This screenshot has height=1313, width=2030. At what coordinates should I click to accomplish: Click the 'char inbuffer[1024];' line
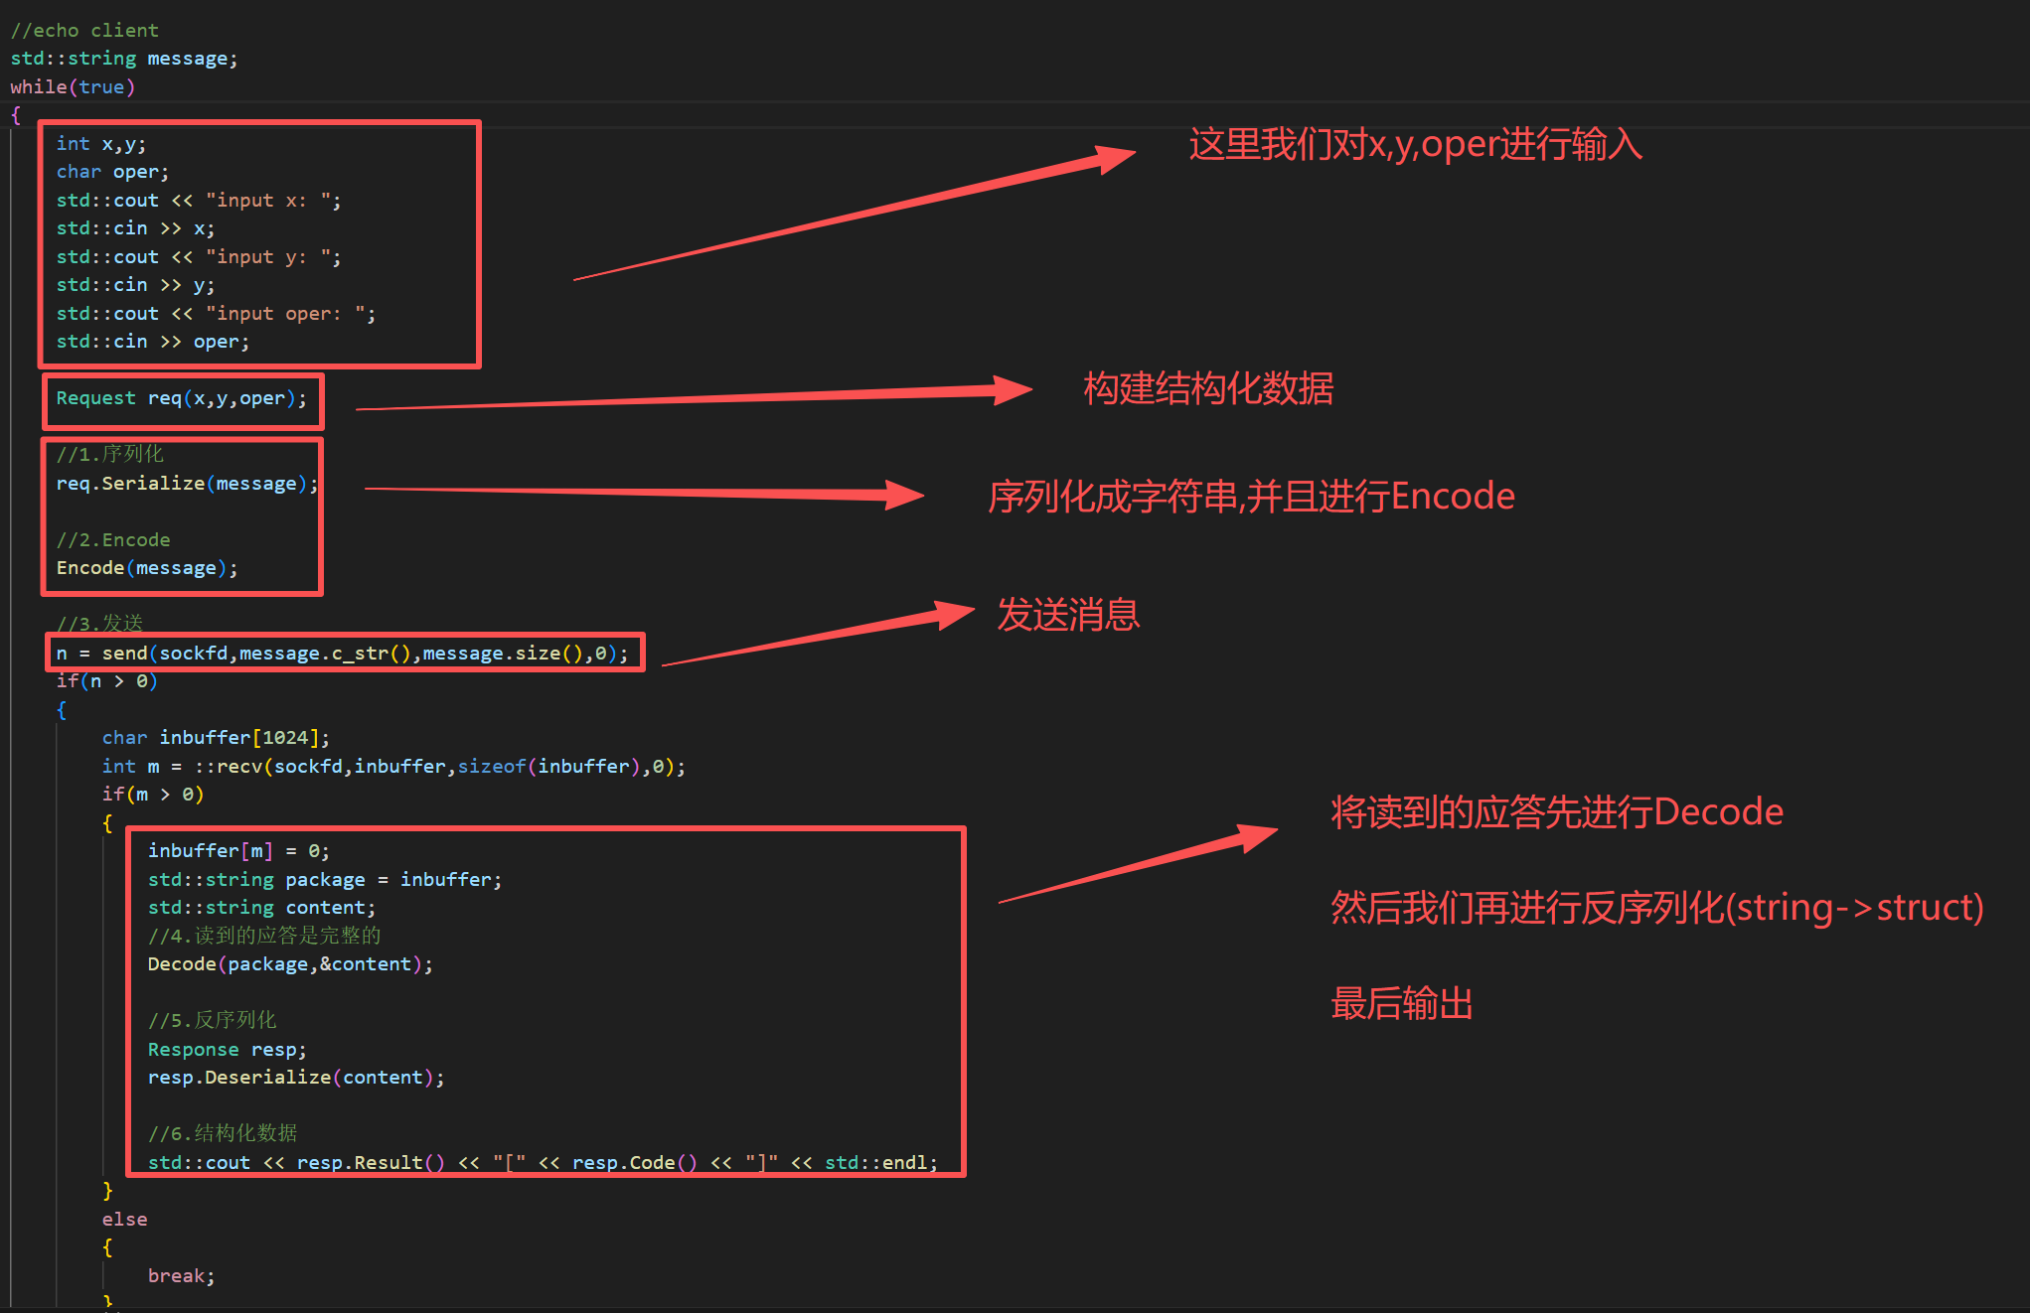pos(215,738)
